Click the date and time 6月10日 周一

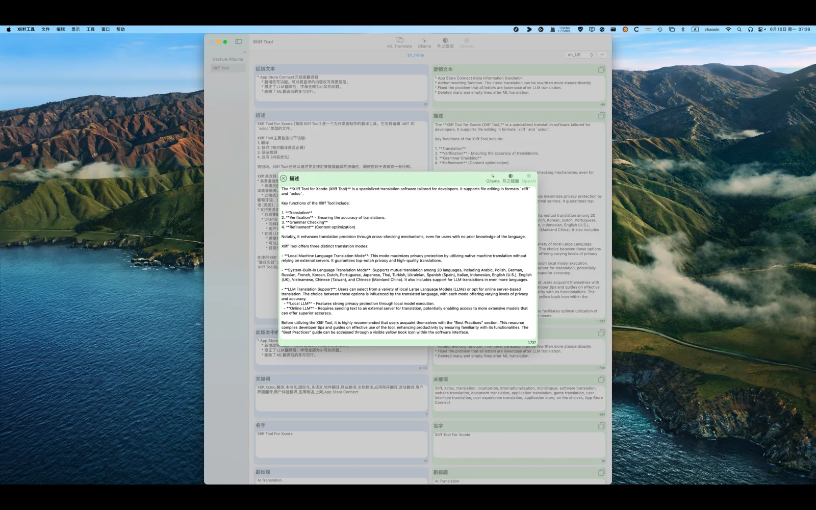click(x=790, y=30)
